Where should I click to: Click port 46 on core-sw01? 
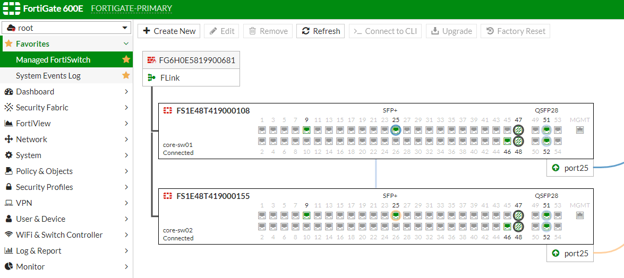point(507,141)
